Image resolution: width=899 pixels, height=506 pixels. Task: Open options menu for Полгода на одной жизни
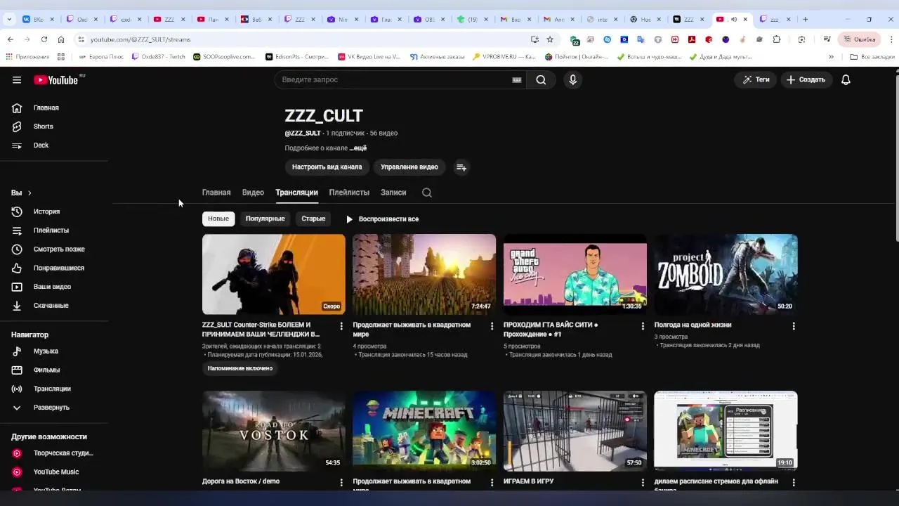[x=794, y=326]
